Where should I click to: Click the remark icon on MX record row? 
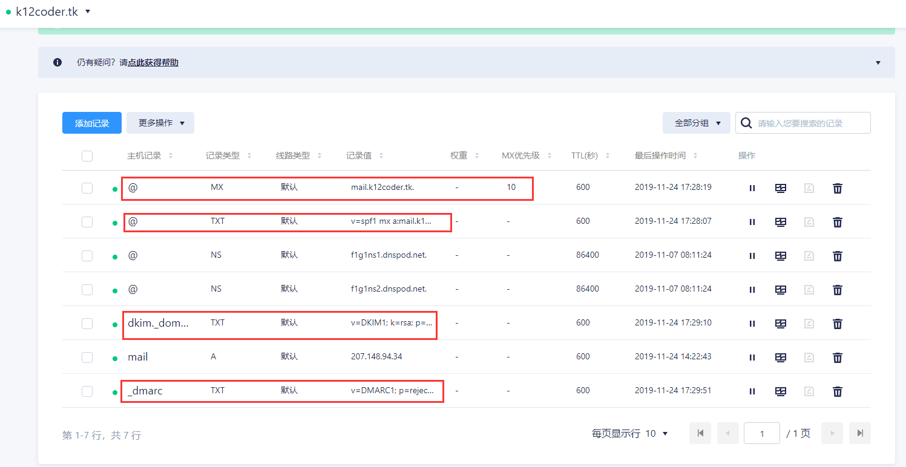pos(809,188)
